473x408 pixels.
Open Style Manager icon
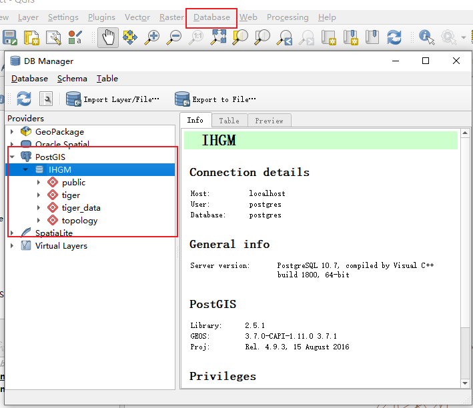click(75, 37)
